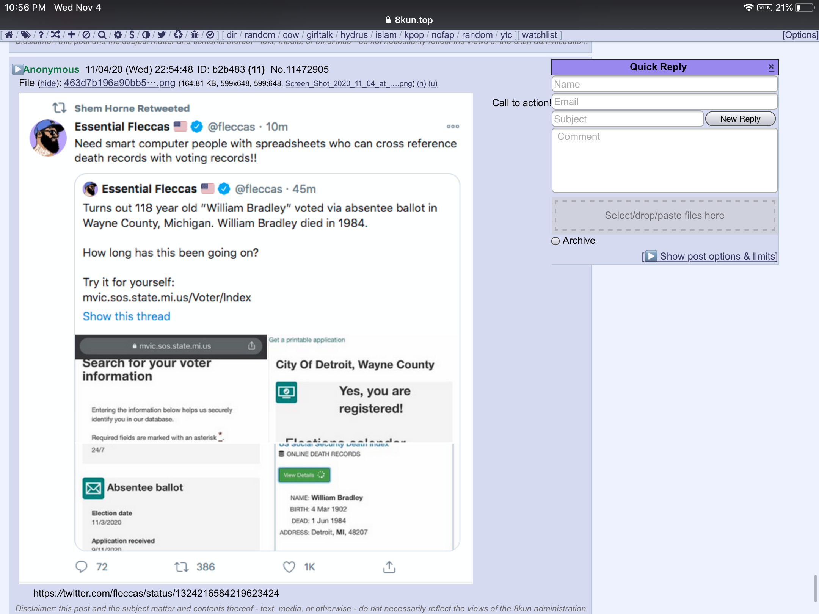Image resolution: width=819 pixels, height=614 pixels.
Task: Open the kpop board link
Action: [414, 35]
